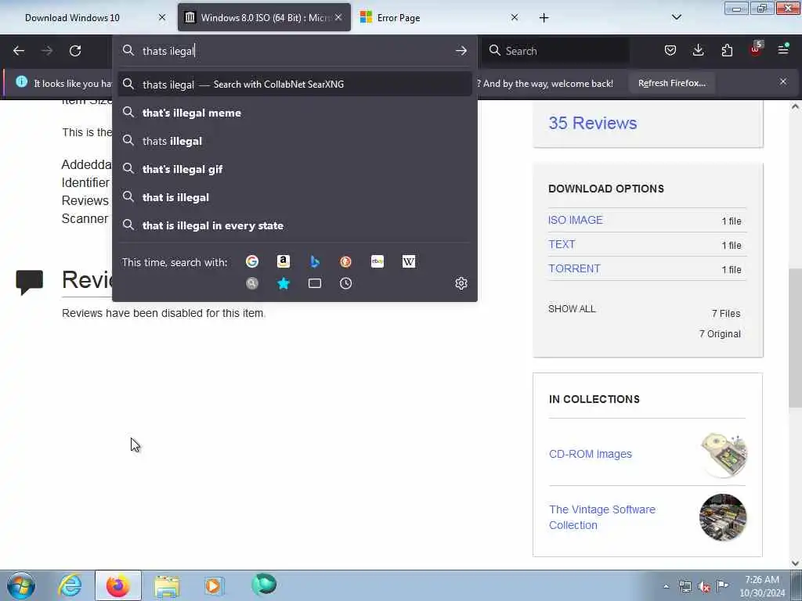The height and width of the screenshot is (601, 802).
Task: Open the ISO IMAGE download option
Action: click(x=576, y=220)
